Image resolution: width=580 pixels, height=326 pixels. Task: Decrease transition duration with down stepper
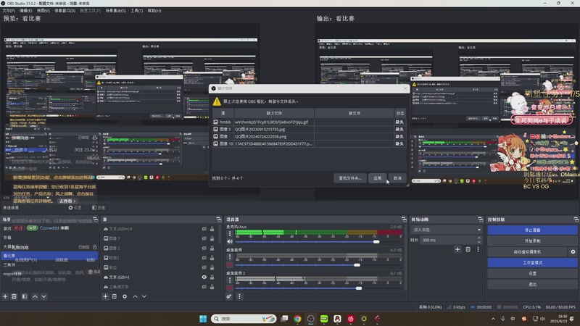(479, 242)
